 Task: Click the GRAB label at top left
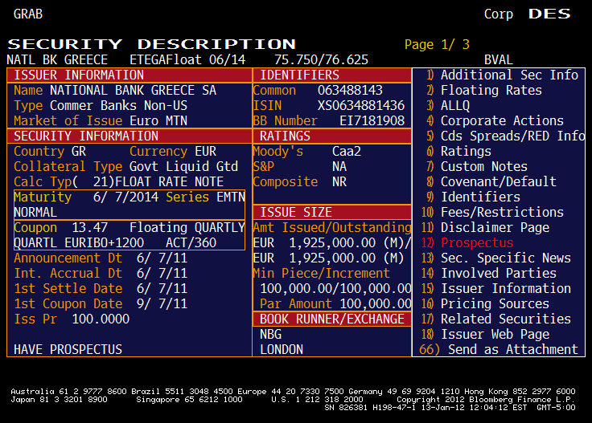[x=28, y=14]
